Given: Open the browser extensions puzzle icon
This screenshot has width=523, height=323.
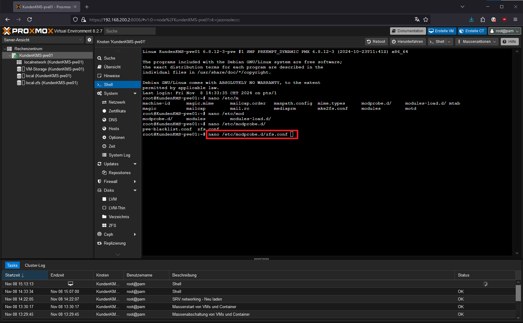Looking at the screenshot, I should (483, 19).
